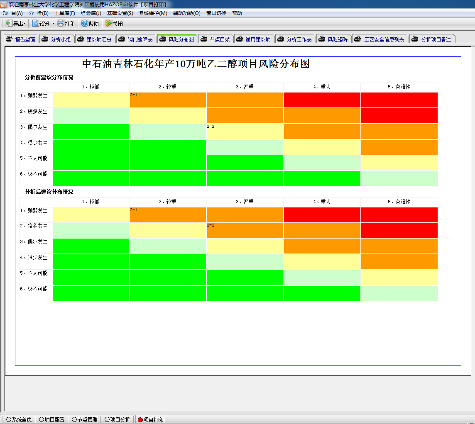The width and height of the screenshot is (475, 424).
Task: Switch to the 工艺安全信息列表 tab
Action: (380, 39)
